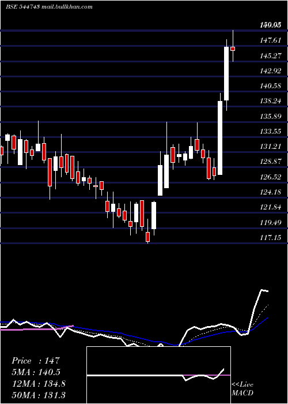Viewport: 288px width, 404px height.
Task: Click the '5MA : 140.5' readout
Action: coord(36,372)
